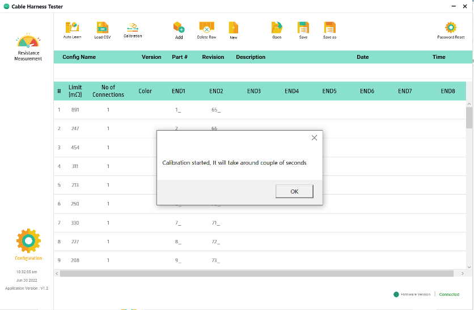Select limit value 330 in row 7

(75, 223)
